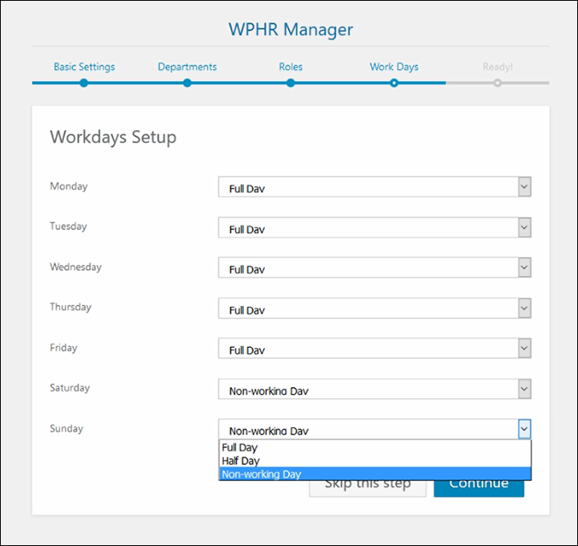Screen dimensions: 578x546
Task: Open the Saturday workday dropdown
Action: pos(375,389)
